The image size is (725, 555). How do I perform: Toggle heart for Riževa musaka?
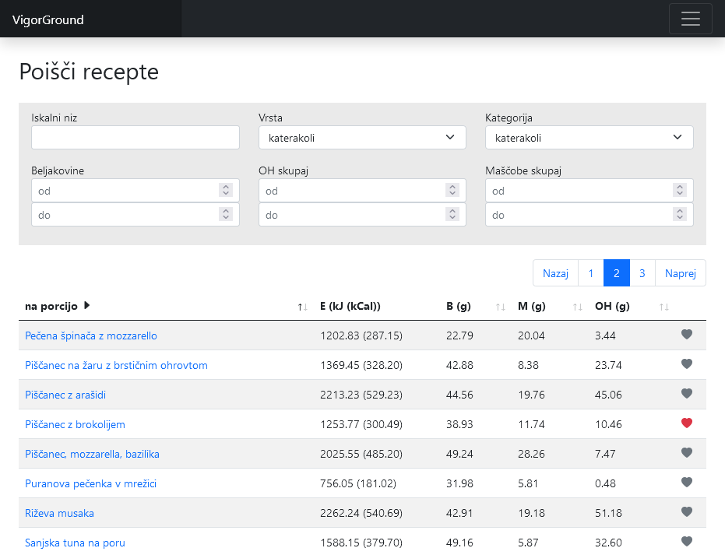pos(686,512)
